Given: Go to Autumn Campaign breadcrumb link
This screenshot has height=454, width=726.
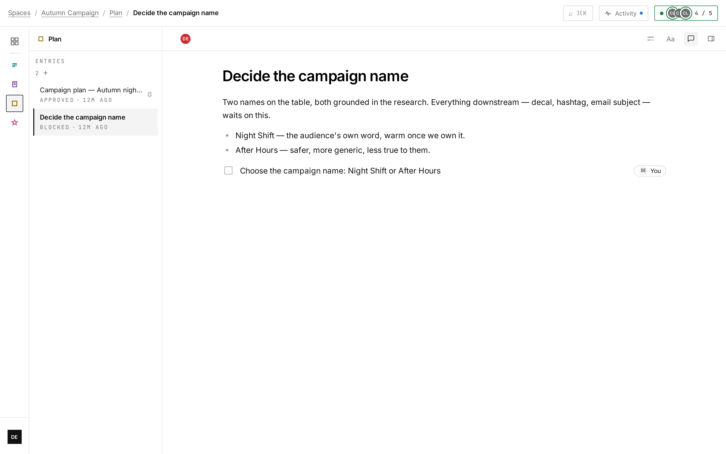Looking at the screenshot, I should [70, 13].
